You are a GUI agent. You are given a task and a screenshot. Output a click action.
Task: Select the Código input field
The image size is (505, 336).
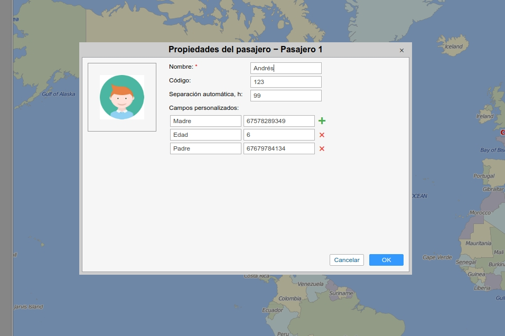pyautogui.click(x=285, y=82)
